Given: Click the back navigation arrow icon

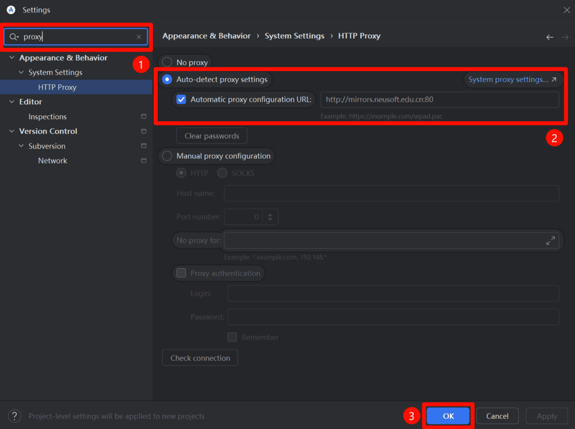Looking at the screenshot, I should [550, 37].
